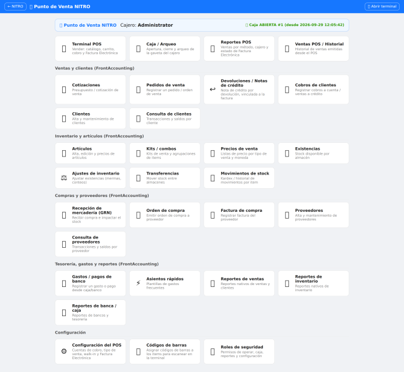Click the Códigos de barras icon
The image size is (404, 372).
[x=139, y=352]
